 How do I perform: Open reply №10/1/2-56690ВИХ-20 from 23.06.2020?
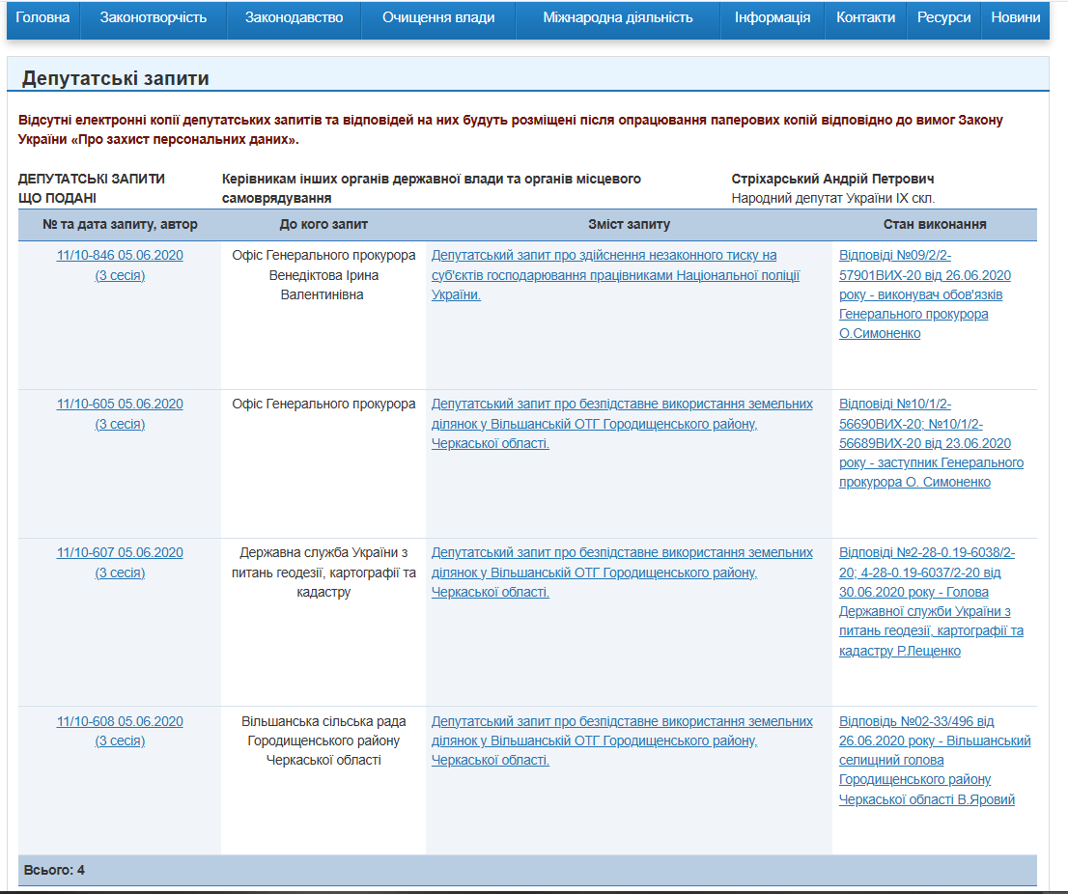[931, 442]
